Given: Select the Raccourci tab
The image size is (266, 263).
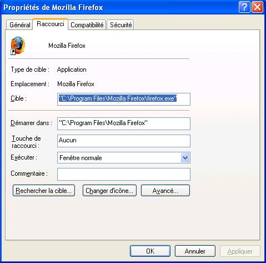Looking at the screenshot, I should (x=51, y=24).
